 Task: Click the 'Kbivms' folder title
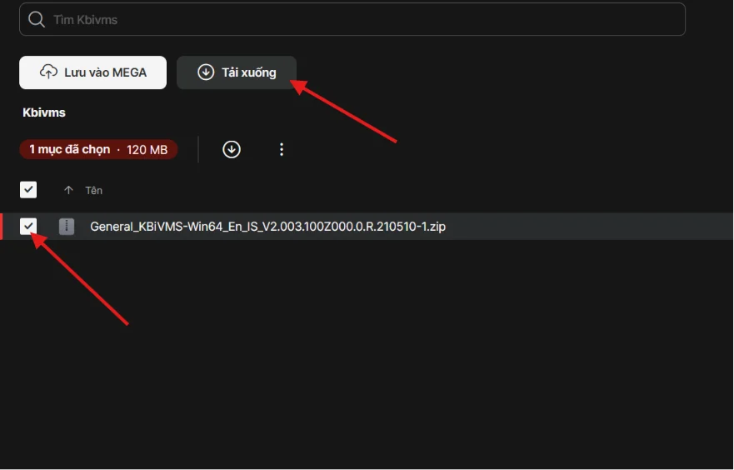click(x=44, y=112)
